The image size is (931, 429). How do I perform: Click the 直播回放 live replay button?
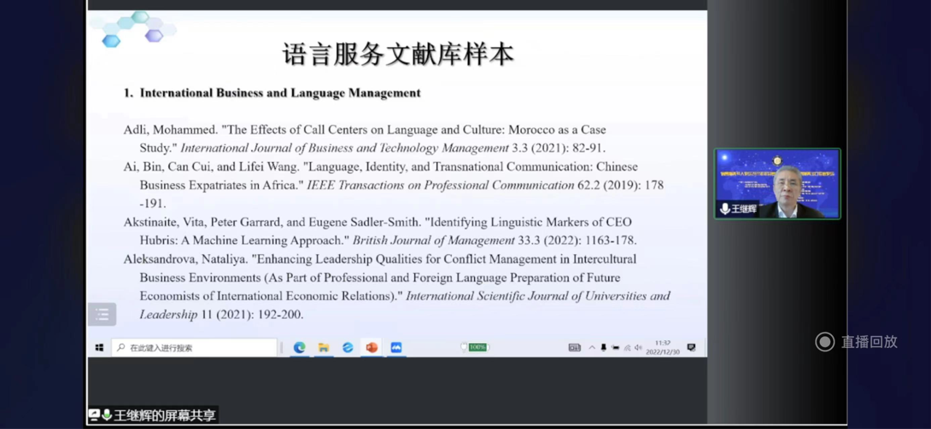click(856, 342)
